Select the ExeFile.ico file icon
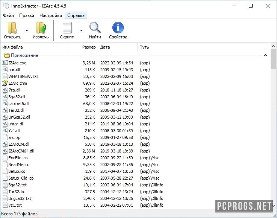Image resolution: width=277 pixels, height=218 pixels. pyautogui.click(x=5, y=158)
